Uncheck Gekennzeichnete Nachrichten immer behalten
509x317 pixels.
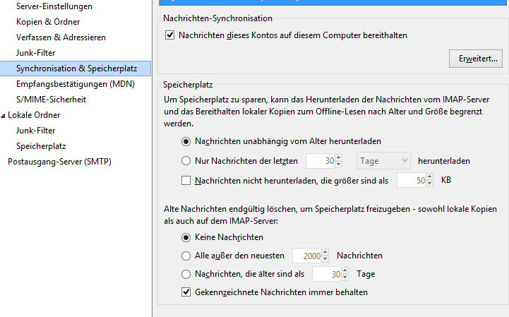tap(186, 292)
